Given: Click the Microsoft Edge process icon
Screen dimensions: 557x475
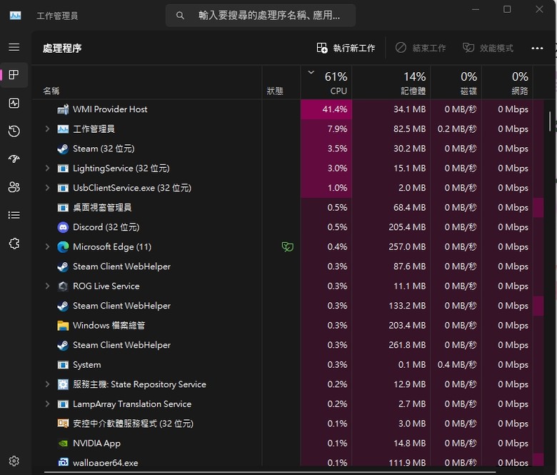Looking at the screenshot, I should [x=63, y=247].
